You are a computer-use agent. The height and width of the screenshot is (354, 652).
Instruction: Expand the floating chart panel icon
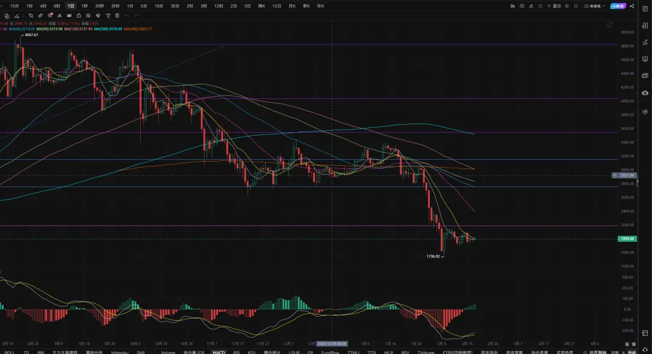click(610, 25)
